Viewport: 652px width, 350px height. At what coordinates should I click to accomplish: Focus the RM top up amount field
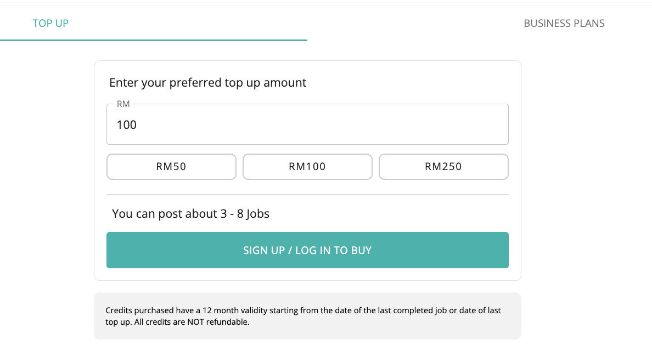[x=307, y=125]
